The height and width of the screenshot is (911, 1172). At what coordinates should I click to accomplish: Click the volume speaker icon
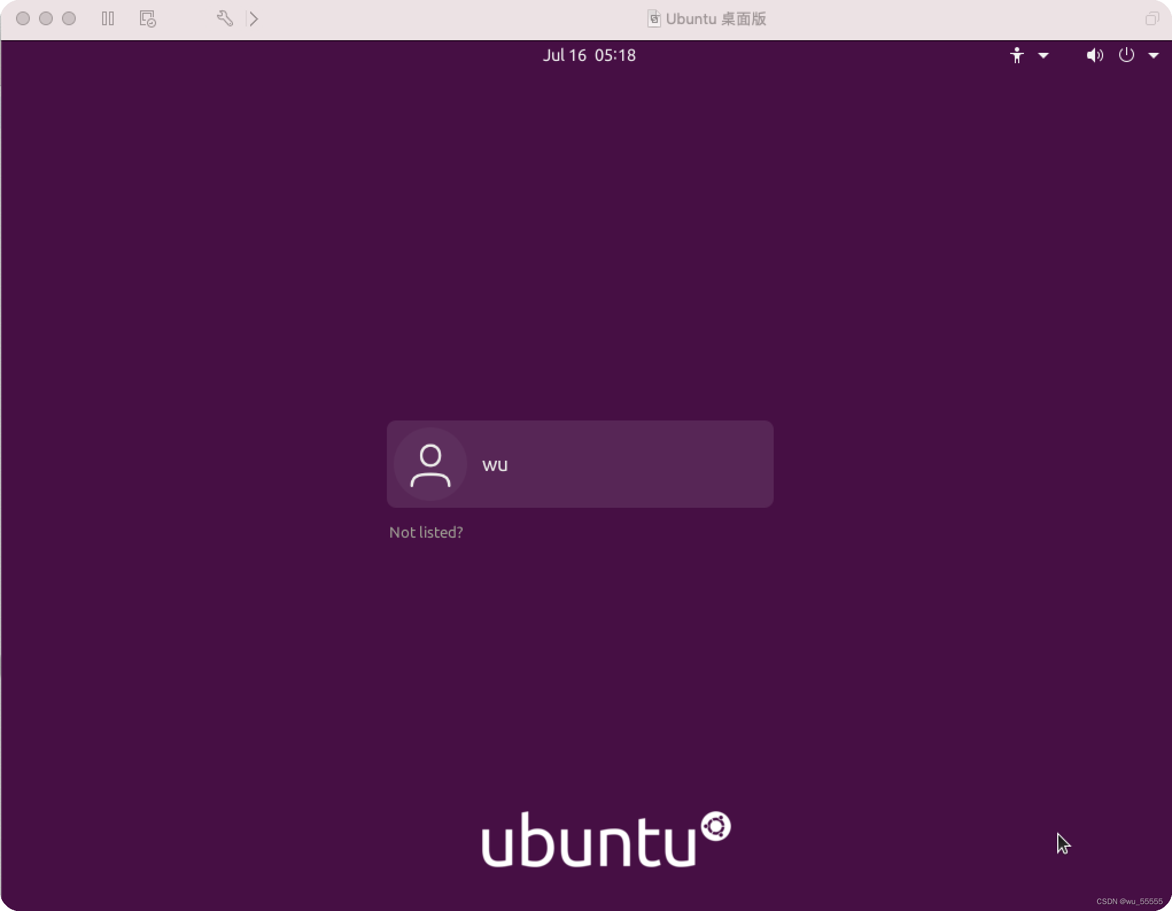click(1095, 55)
